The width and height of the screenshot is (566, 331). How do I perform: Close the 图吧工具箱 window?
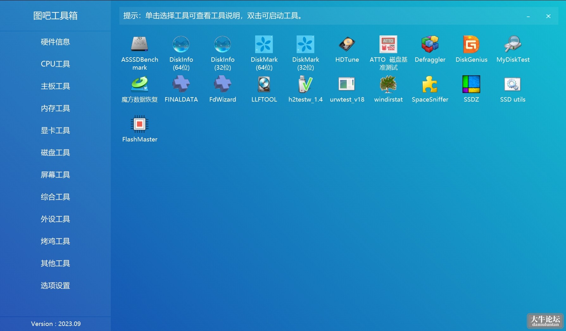tap(548, 16)
